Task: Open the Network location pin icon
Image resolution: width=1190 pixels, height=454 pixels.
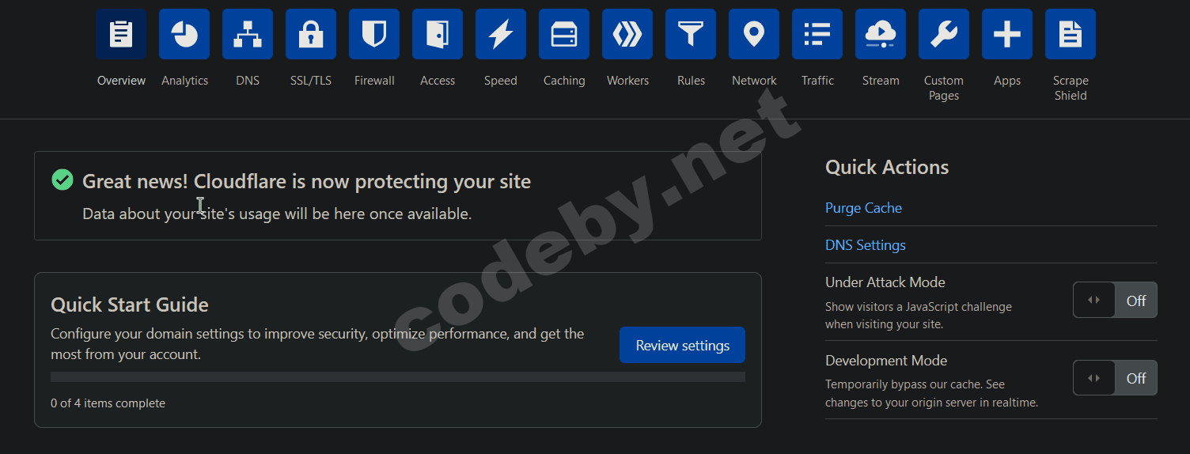Action: 754,34
